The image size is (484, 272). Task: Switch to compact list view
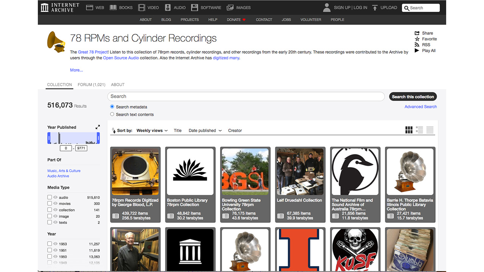(x=430, y=130)
